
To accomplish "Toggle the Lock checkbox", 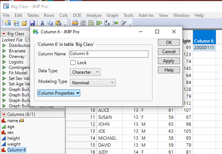I will 73,62.
